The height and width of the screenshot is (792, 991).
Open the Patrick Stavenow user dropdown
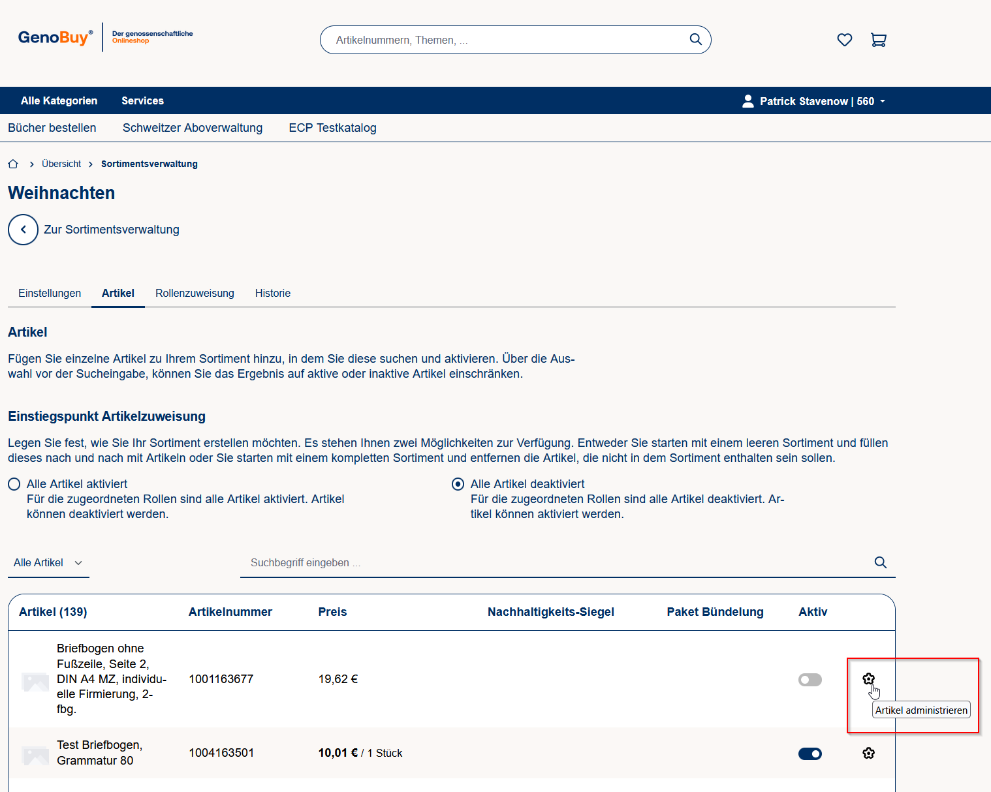813,101
